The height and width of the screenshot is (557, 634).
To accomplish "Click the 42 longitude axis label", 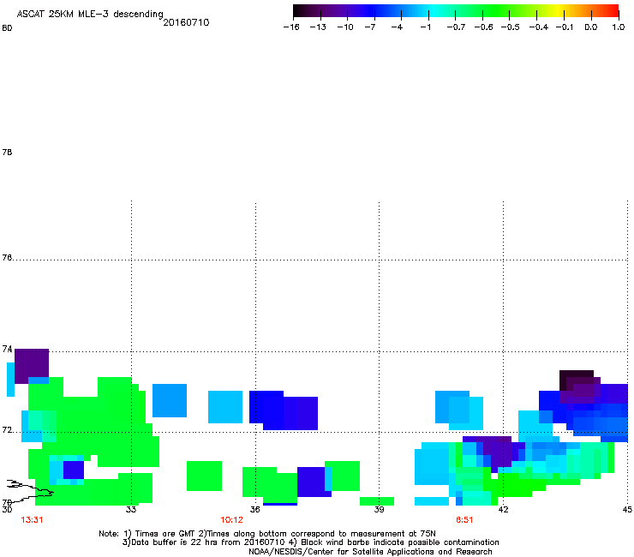I will click(x=503, y=509).
